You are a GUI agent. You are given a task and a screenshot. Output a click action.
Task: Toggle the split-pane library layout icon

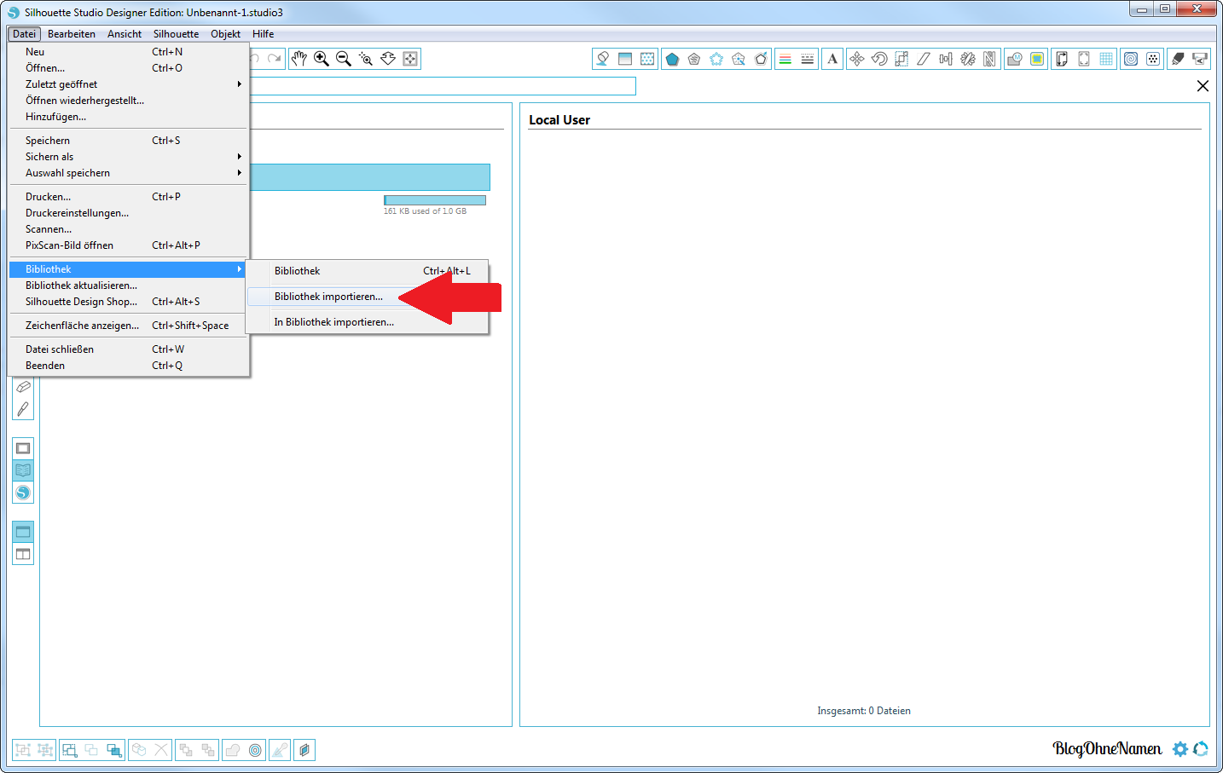23,554
